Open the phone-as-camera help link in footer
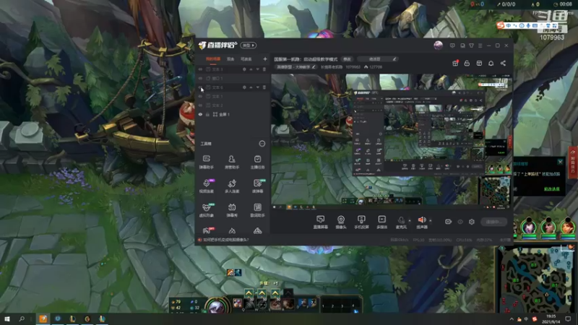The height and width of the screenshot is (325, 578). pyautogui.click(x=226, y=240)
